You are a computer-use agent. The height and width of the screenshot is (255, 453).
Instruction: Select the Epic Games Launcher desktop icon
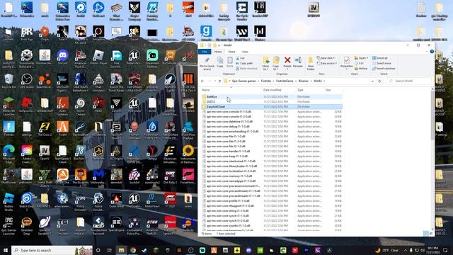(8, 226)
